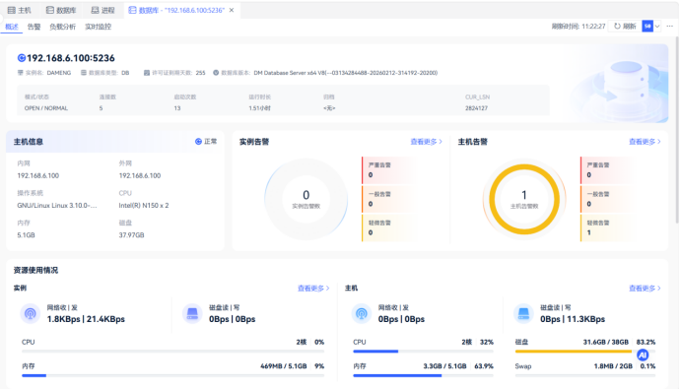Screen dimensions: 681x389
Task: Open the 数据库 tab
Action: tap(61, 10)
